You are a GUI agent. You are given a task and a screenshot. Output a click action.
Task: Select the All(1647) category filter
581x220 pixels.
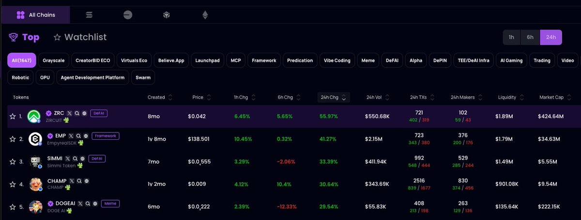click(x=21, y=60)
